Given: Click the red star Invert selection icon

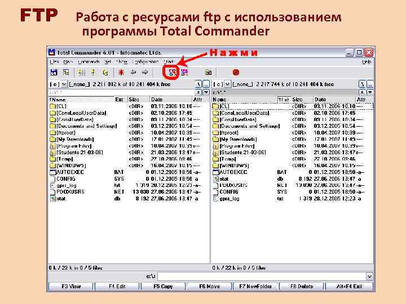Looking at the screenshot, I should (x=121, y=73).
